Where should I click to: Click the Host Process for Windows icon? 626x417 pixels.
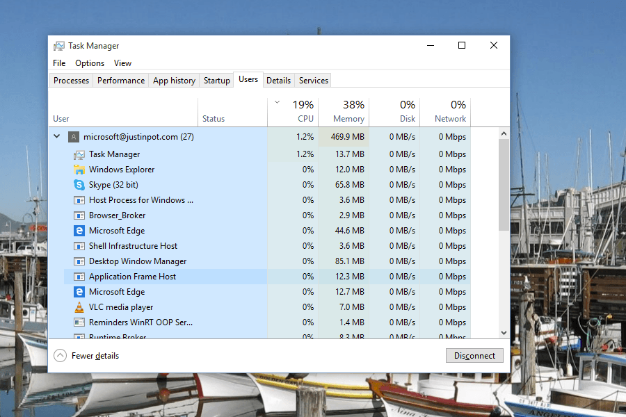click(79, 200)
